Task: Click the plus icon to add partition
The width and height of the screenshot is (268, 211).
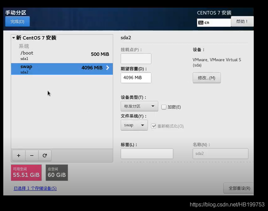Action: point(19,156)
